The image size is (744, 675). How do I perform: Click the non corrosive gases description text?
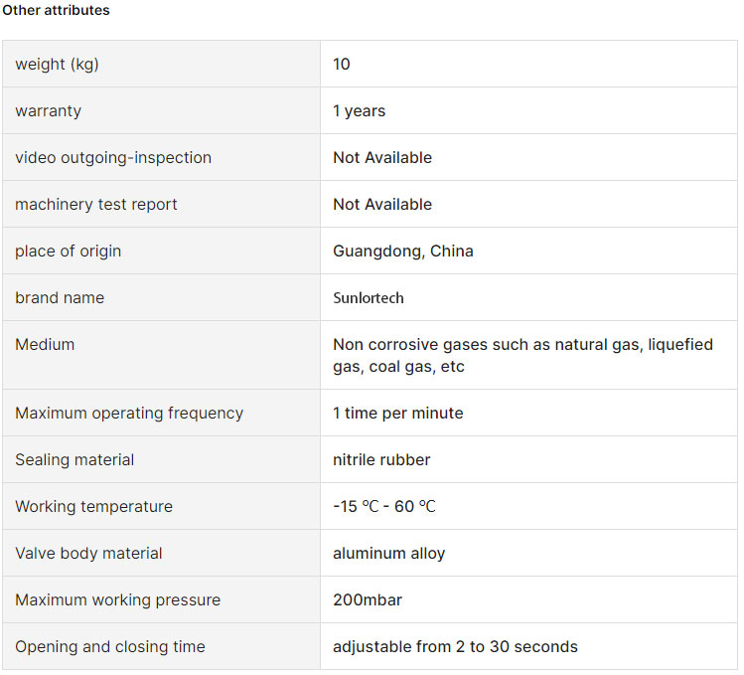(522, 355)
